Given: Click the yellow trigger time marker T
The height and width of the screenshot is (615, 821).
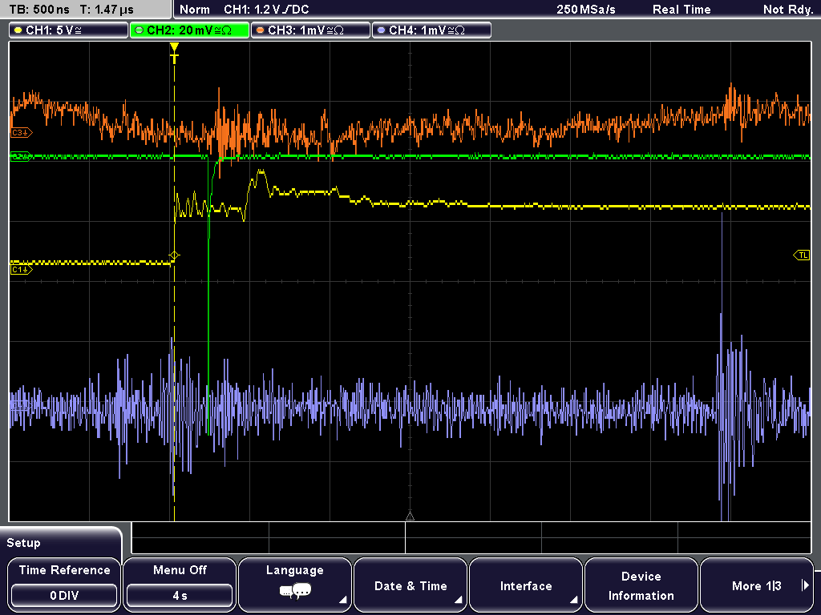Looking at the screenshot, I should 174,54.
